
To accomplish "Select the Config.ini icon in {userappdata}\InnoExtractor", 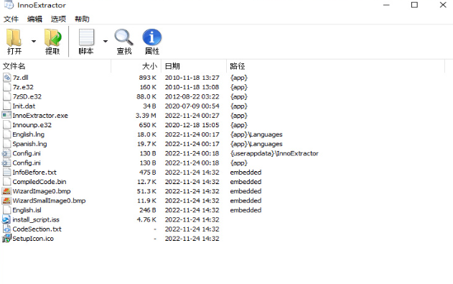I will (6, 153).
